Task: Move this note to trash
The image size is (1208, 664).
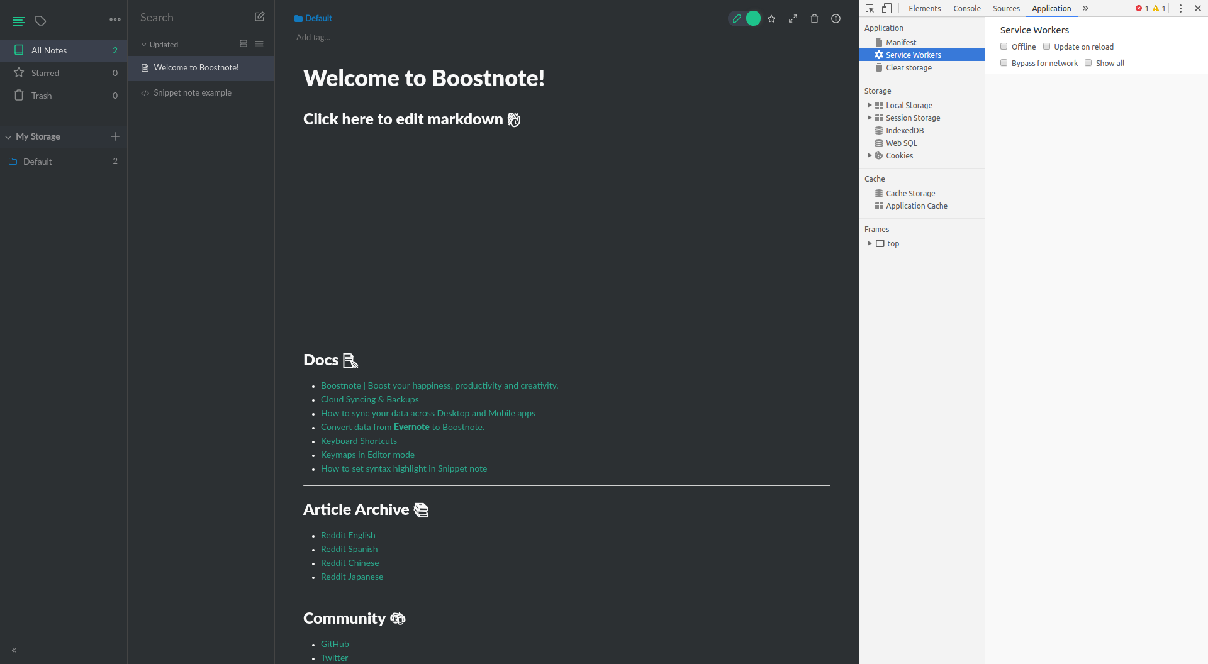Action: point(814,19)
